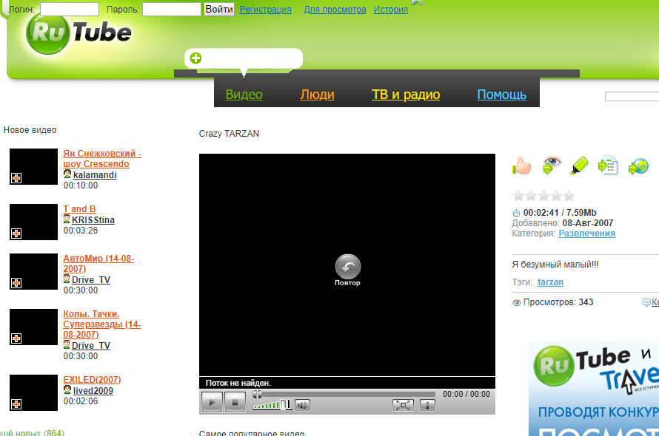This screenshot has width=659, height=436.
Task: Open the Видео navigation tab
Action: 244,95
